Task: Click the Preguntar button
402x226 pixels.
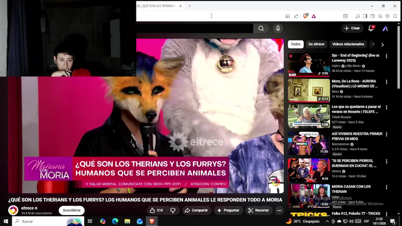Action: [228, 210]
